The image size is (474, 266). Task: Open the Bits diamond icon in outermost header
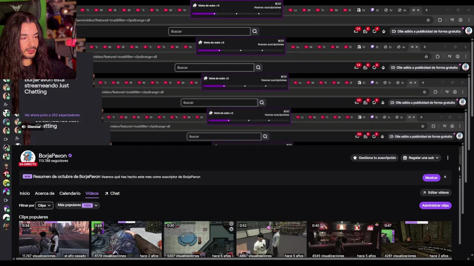tap(384, 31)
